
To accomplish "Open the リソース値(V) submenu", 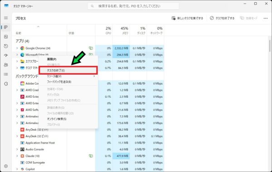I will [x=68, y=76].
